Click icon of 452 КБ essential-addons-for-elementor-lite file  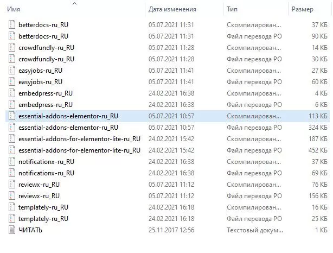(12, 150)
